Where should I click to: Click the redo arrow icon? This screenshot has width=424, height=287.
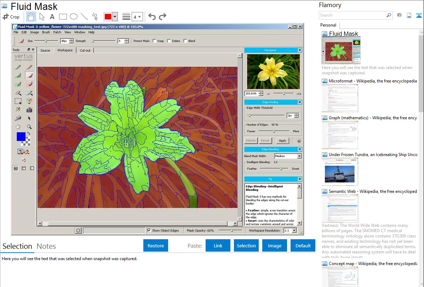tap(162, 17)
